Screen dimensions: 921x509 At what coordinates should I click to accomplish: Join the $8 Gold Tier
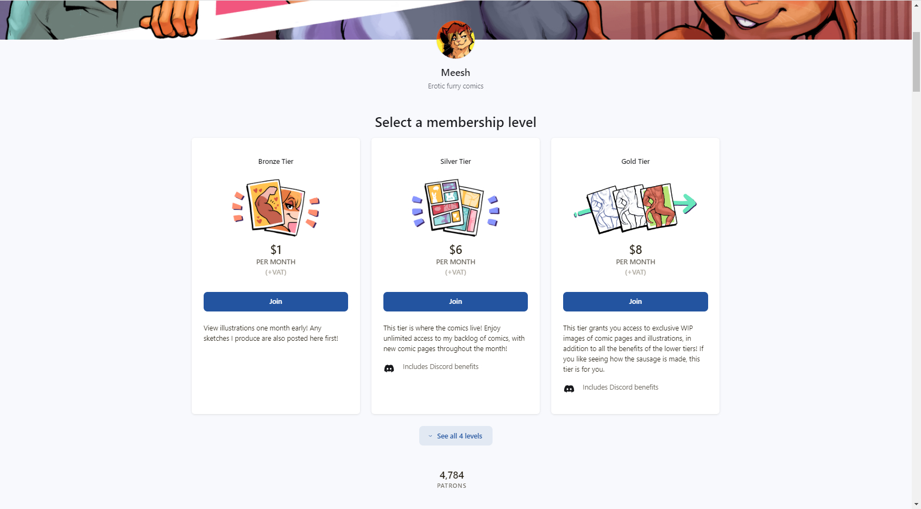click(635, 302)
